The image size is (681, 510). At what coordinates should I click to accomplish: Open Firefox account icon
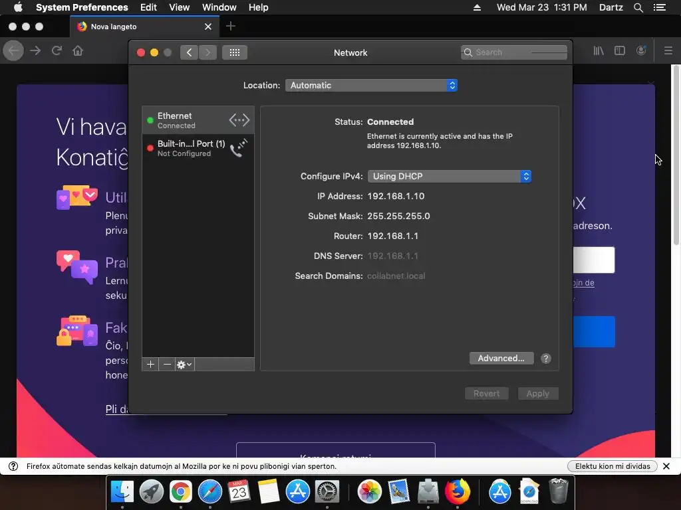[x=641, y=50]
